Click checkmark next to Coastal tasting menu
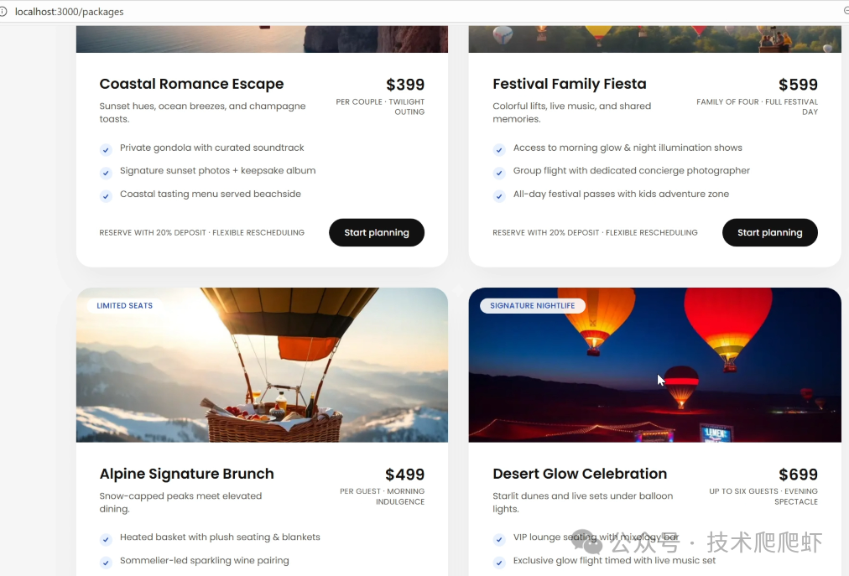Screen dimensions: 849x576 [106, 196]
